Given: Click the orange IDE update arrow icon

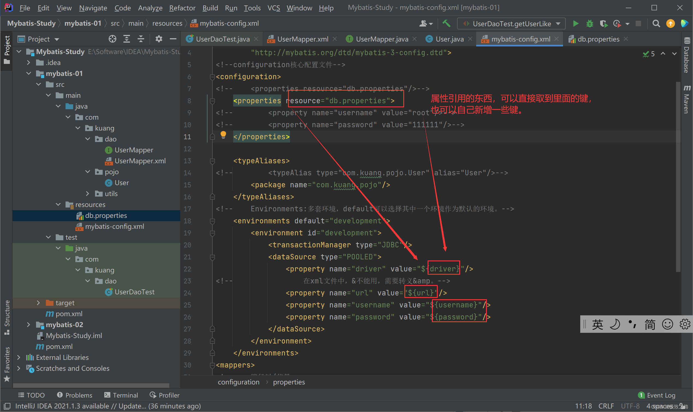Looking at the screenshot, I should [x=671, y=23].
